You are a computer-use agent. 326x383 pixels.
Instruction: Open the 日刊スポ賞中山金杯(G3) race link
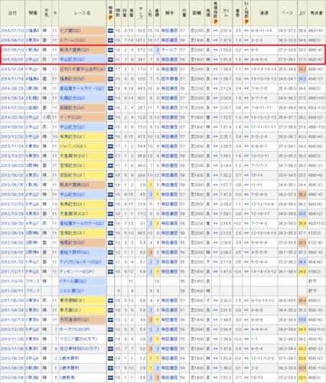tap(83, 69)
